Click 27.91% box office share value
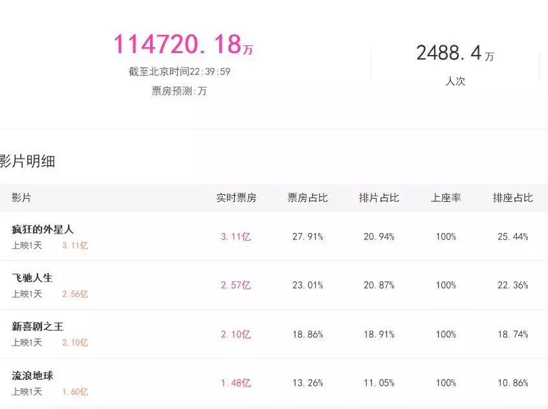This screenshot has width=548, height=409. click(307, 237)
